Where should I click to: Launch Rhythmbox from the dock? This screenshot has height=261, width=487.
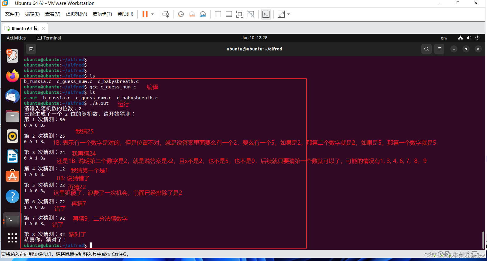12,136
